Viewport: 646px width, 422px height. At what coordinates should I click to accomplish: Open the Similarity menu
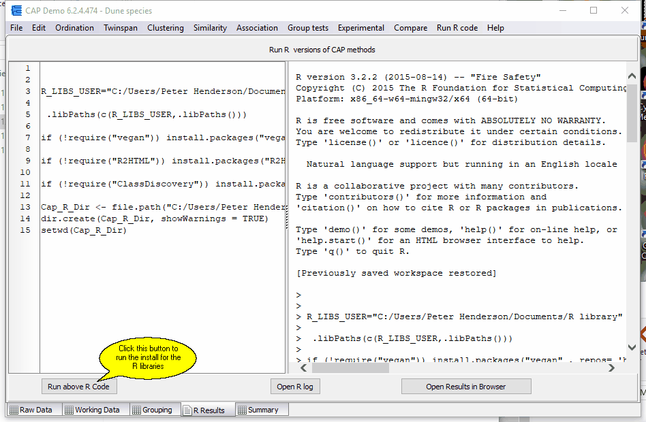click(x=210, y=28)
